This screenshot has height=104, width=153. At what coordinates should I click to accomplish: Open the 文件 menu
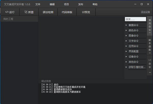38,4
